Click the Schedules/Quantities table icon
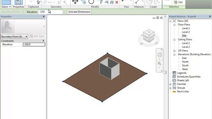 click(x=174, y=77)
